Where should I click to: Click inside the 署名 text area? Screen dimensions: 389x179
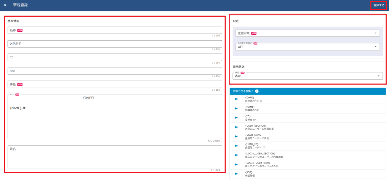pos(115,156)
